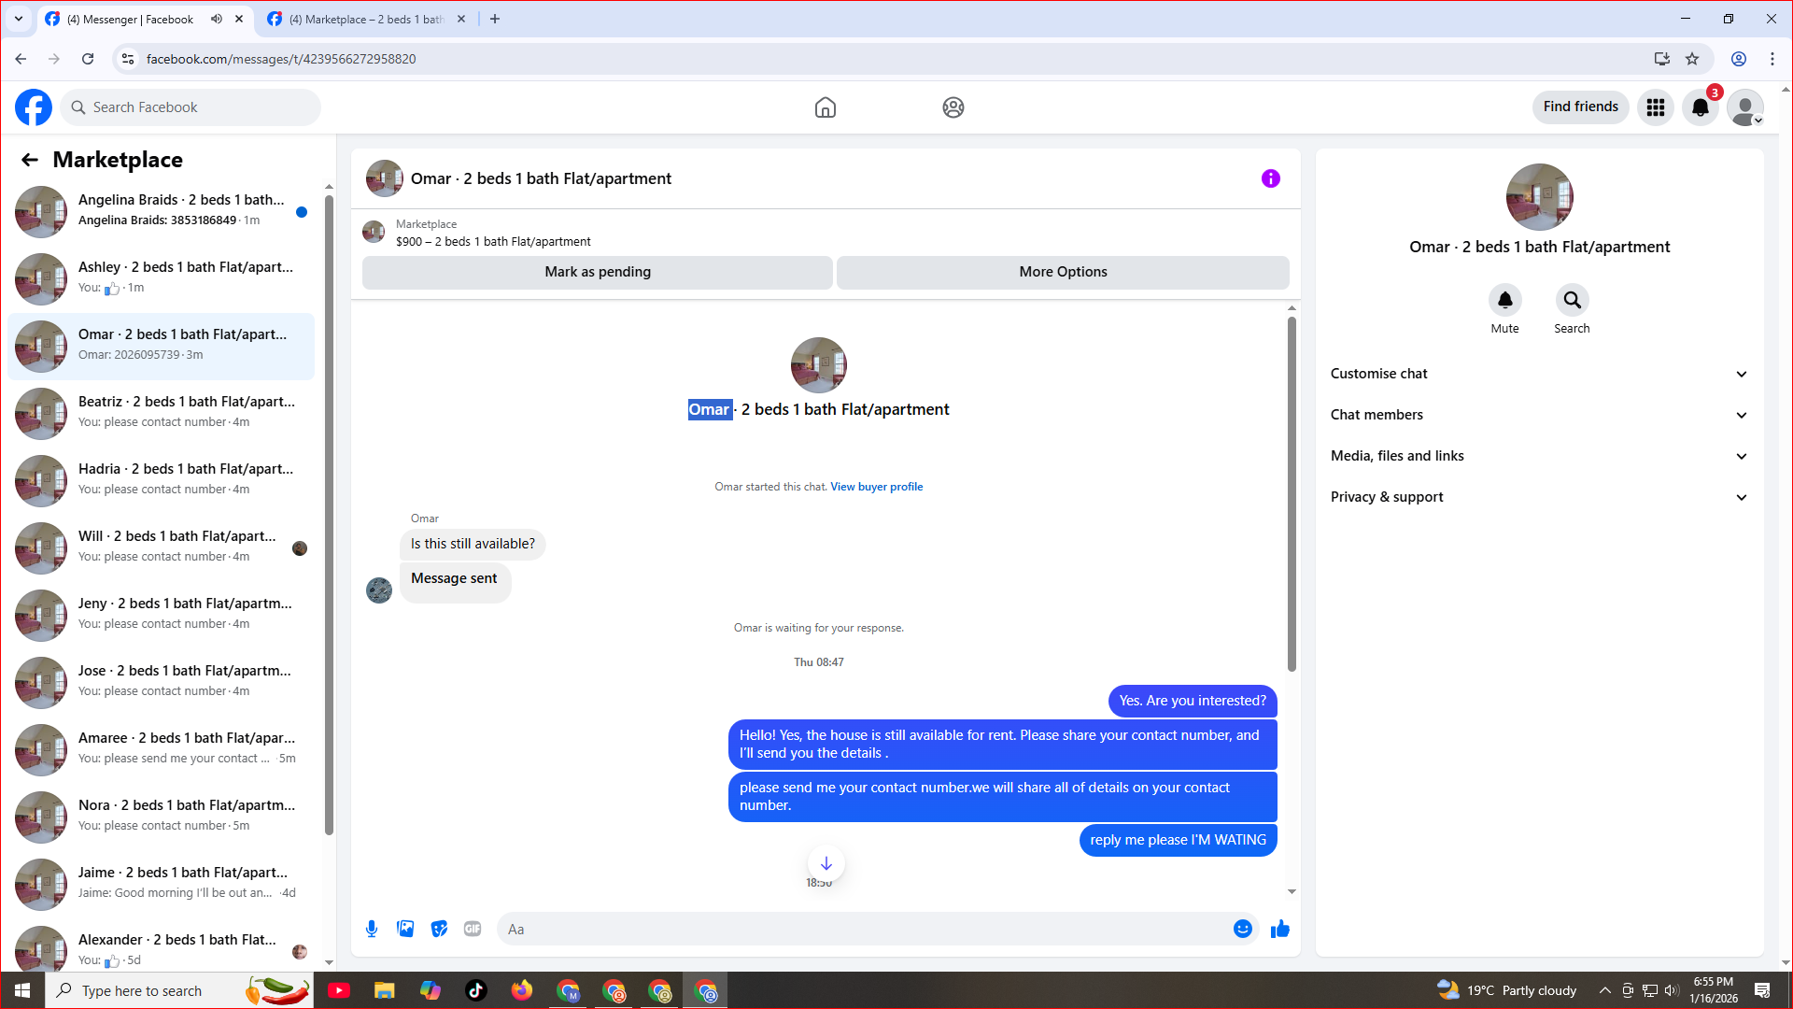
Task: Mute the Messenger browser tab audio
Action: [x=217, y=19]
